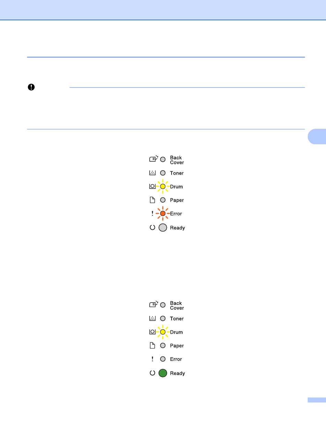Click the blinking yellow Drum LED in upper panel
This screenshot has height=422, width=326.
pyautogui.click(x=163, y=186)
